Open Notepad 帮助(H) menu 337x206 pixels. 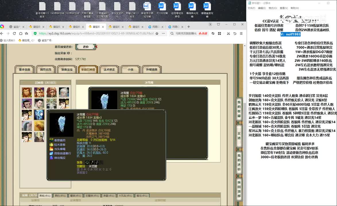tap(295, 8)
